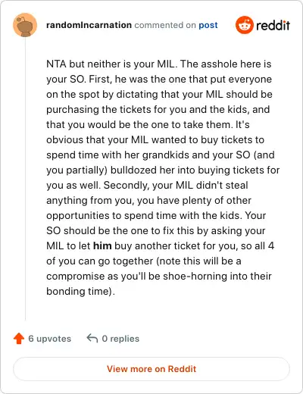Click the "View more on Reddit" button
The image size is (303, 394).
click(151, 369)
